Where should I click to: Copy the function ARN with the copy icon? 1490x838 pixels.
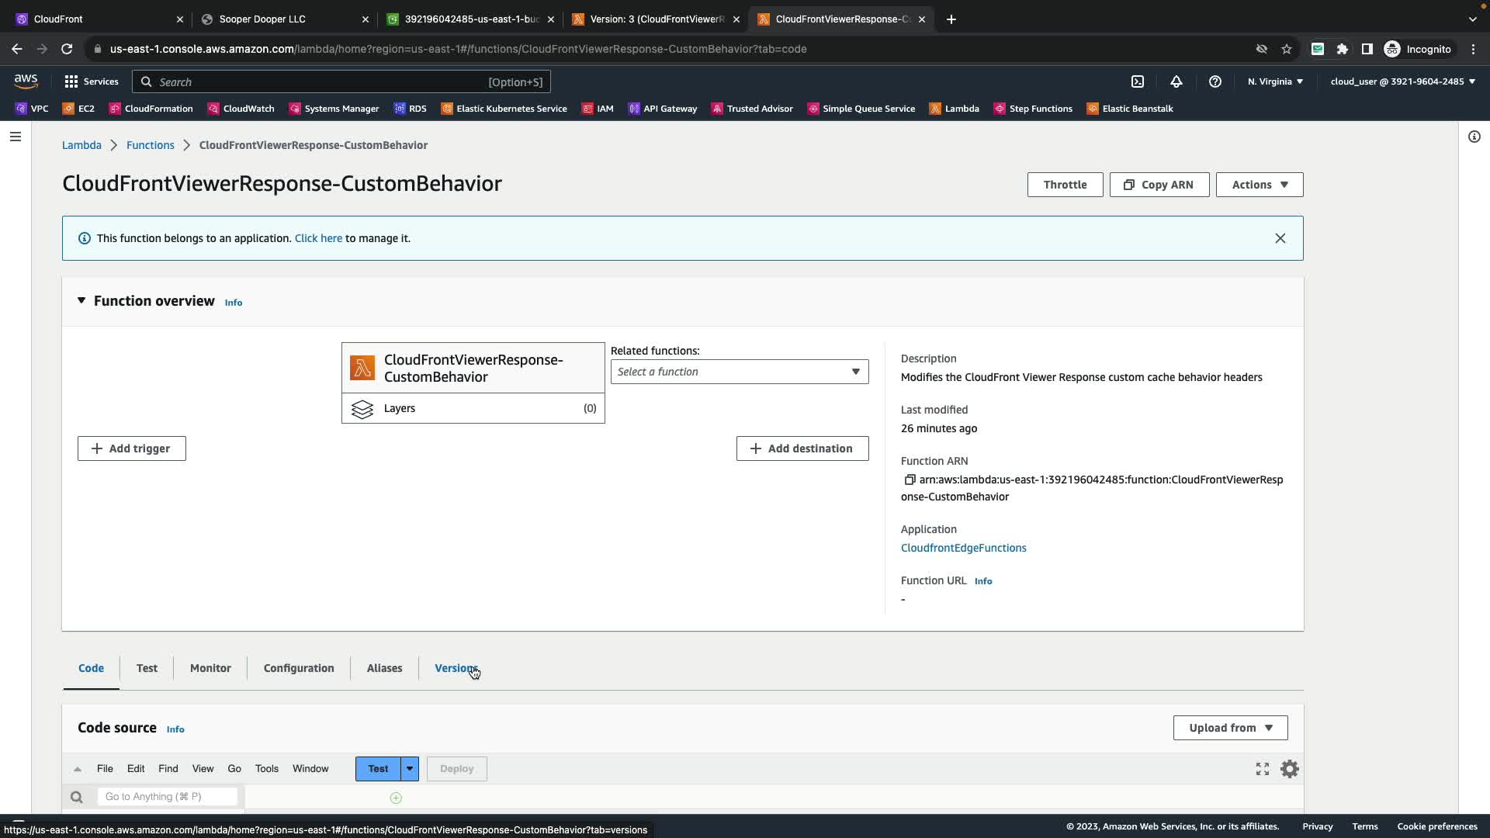[x=910, y=480]
